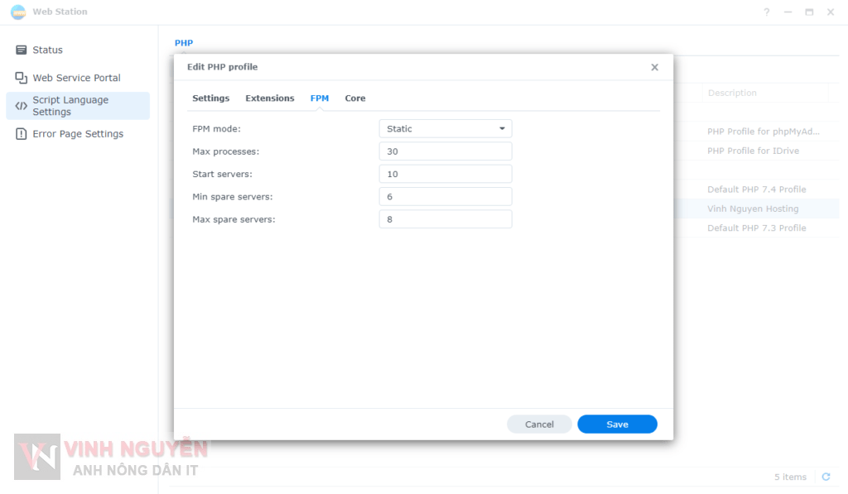Click the Status icon in sidebar
Image resolution: width=848 pixels, height=494 pixels.
tap(22, 50)
